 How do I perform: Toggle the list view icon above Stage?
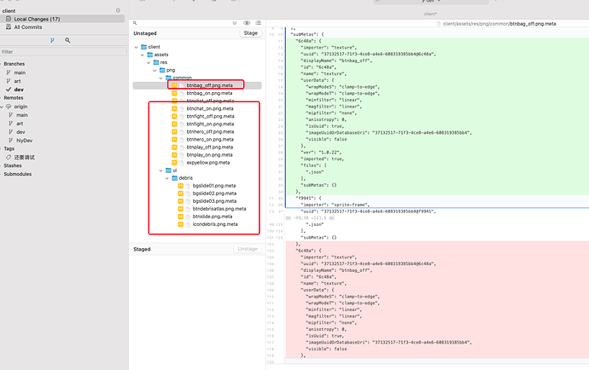[x=259, y=23]
